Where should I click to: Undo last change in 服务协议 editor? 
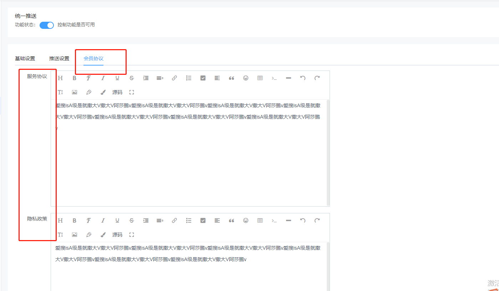303,78
